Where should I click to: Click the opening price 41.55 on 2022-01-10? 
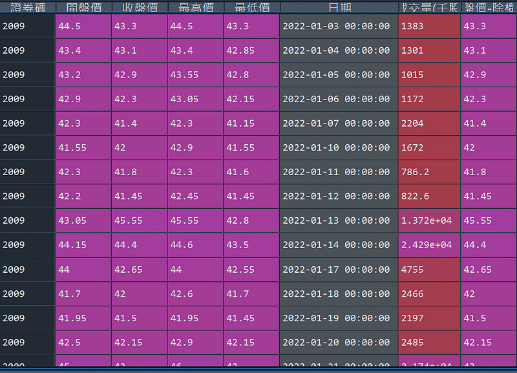[x=83, y=147]
